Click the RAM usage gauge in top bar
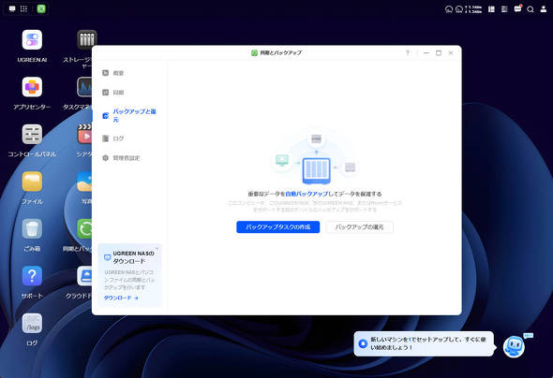 pos(459,9)
